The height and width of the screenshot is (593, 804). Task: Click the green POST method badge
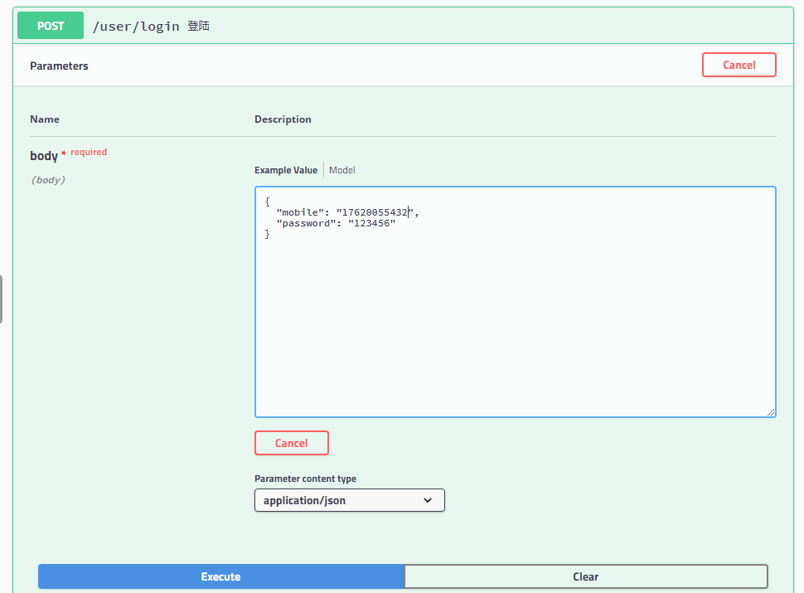pyautogui.click(x=51, y=26)
